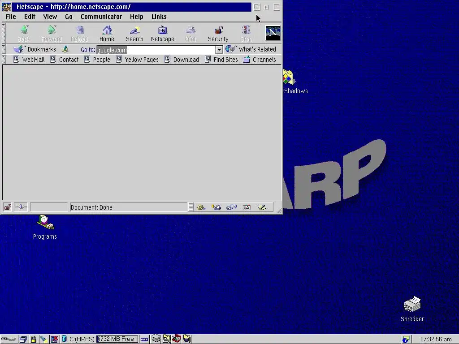Open the People personal toolbar link

[97, 60]
